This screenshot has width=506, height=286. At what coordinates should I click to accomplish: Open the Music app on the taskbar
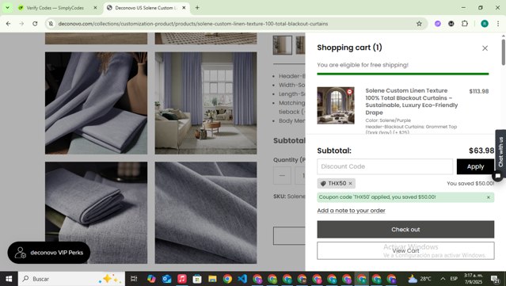point(181,279)
